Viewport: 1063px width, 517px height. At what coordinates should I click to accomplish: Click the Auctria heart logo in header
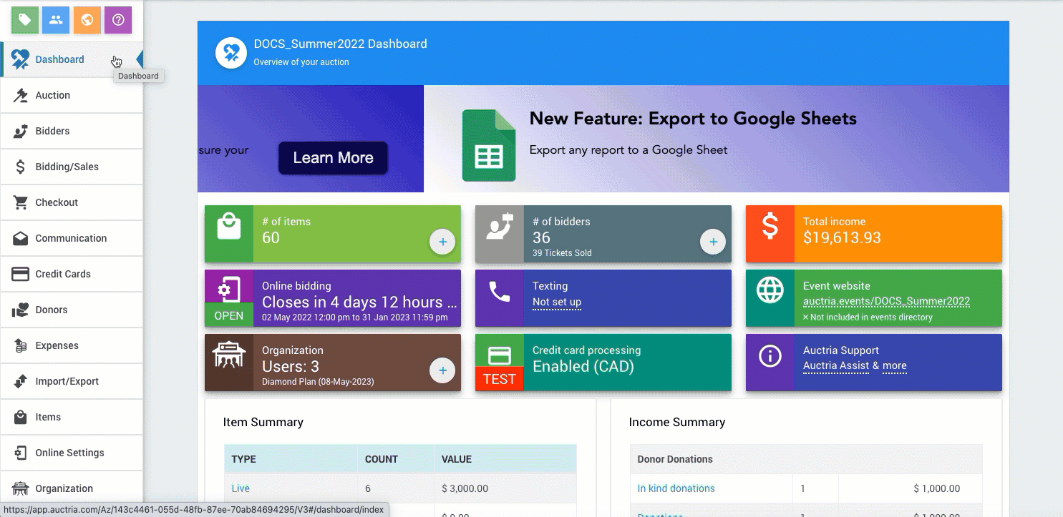pyautogui.click(x=231, y=53)
